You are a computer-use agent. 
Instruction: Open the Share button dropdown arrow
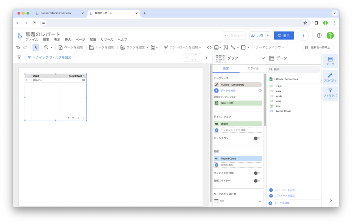click(268, 35)
